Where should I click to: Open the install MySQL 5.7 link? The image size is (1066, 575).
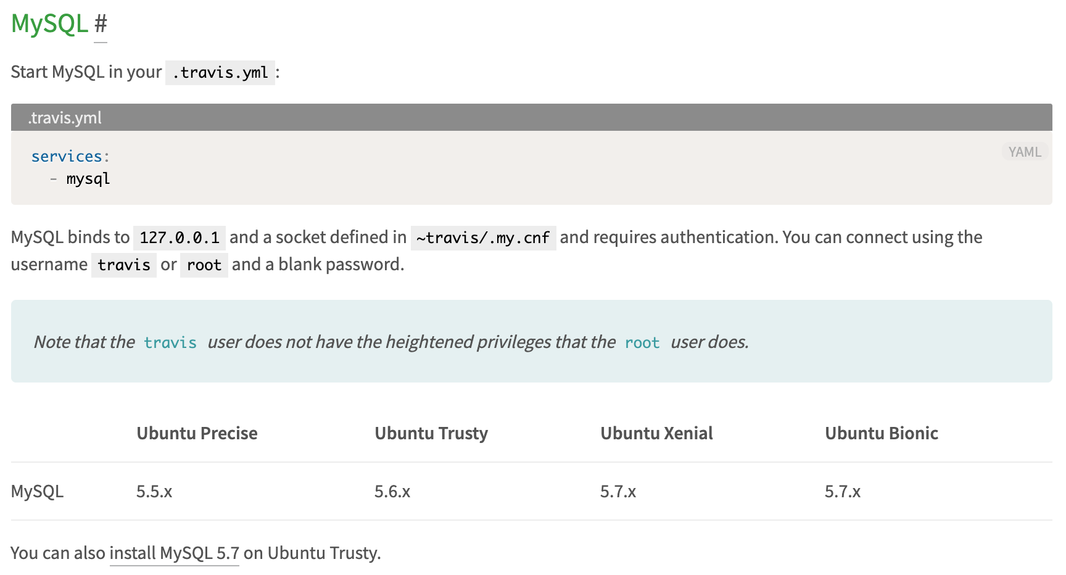(x=174, y=553)
